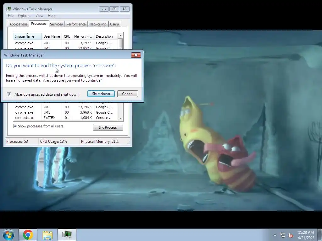Click the Show desktop strip after the clock
The image size is (322, 241).
(x=319, y=235)
